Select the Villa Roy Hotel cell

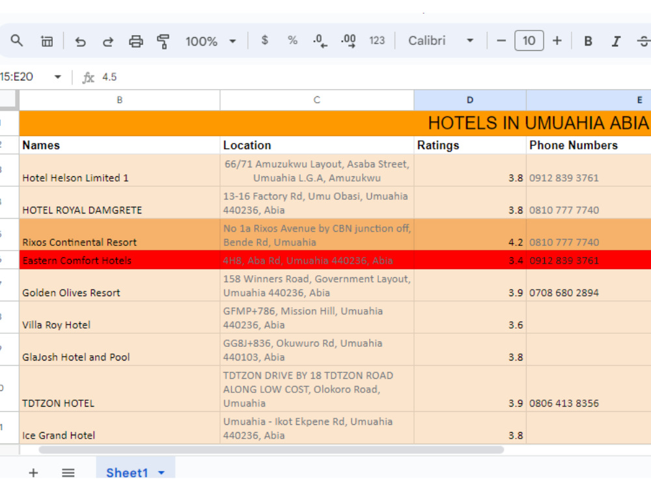120,318
